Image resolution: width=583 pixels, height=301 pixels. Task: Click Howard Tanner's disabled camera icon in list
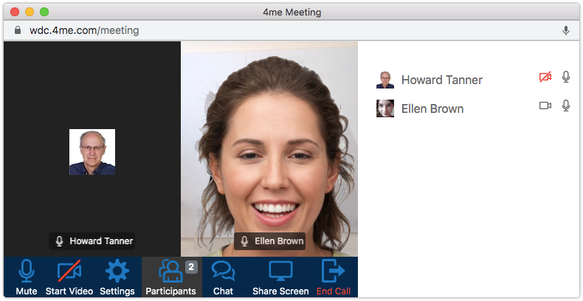[x=545, y=77]
